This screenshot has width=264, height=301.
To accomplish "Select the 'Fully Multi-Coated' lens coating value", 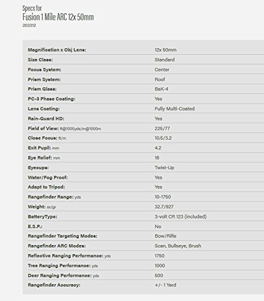I will coord(174,108).
